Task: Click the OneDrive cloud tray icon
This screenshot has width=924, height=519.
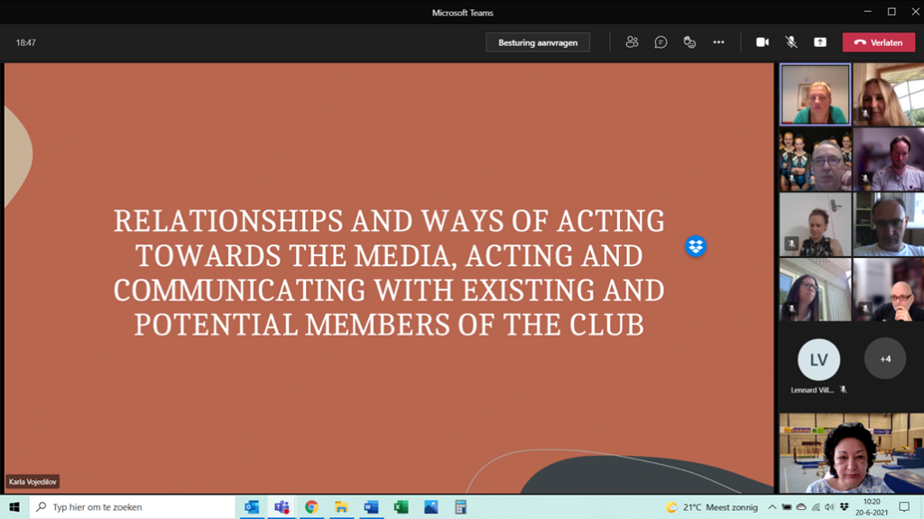Action: [801, 507]
